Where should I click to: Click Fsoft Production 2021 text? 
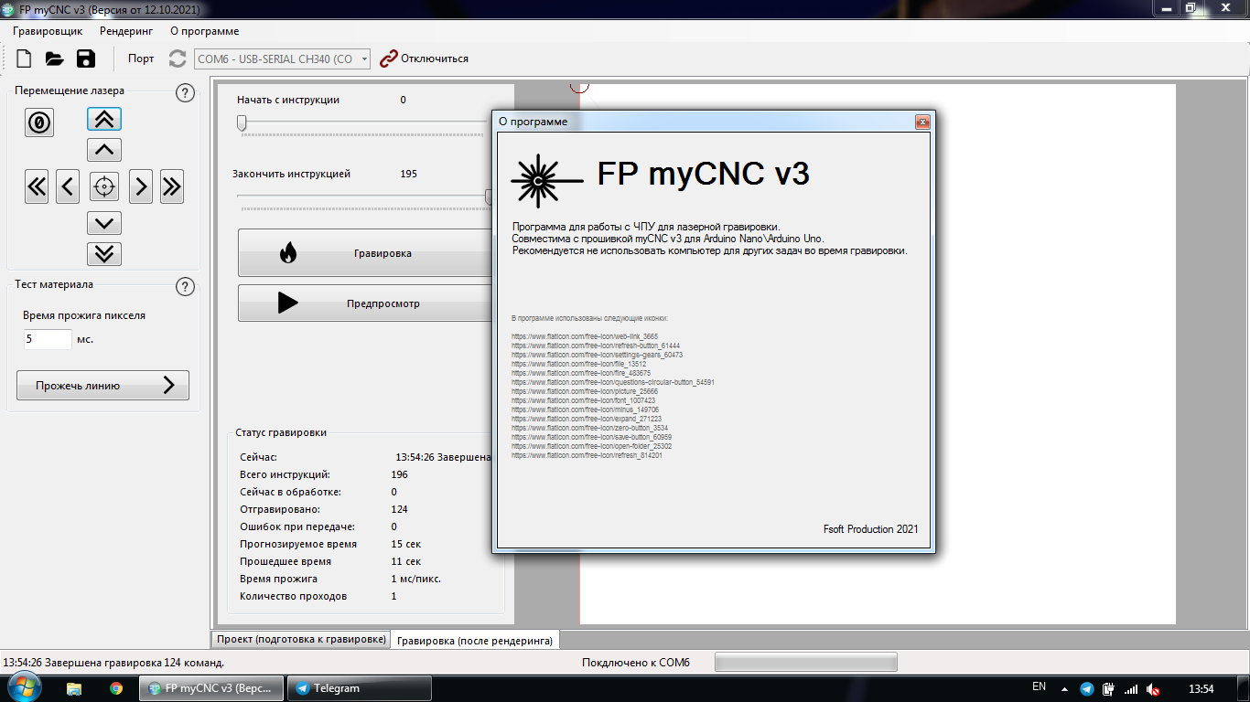tap(870, 529)
